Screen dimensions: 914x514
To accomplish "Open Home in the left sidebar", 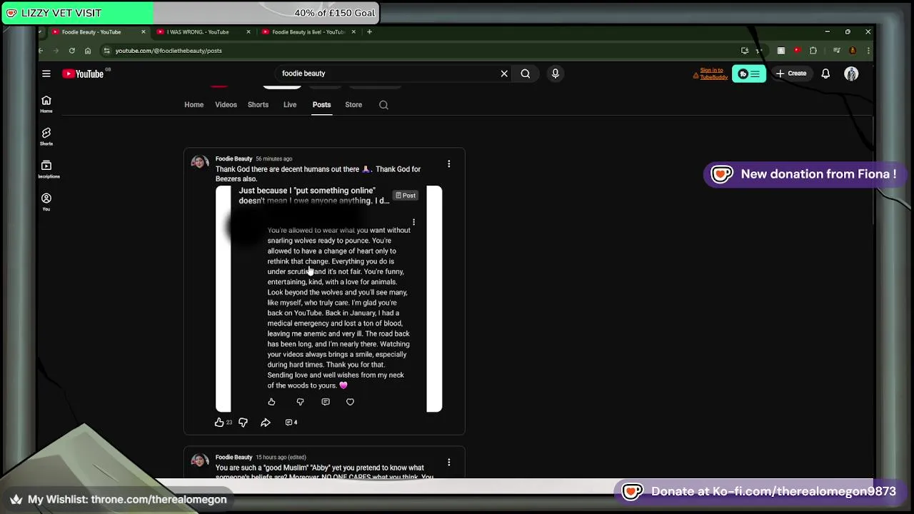I will 46,104.
